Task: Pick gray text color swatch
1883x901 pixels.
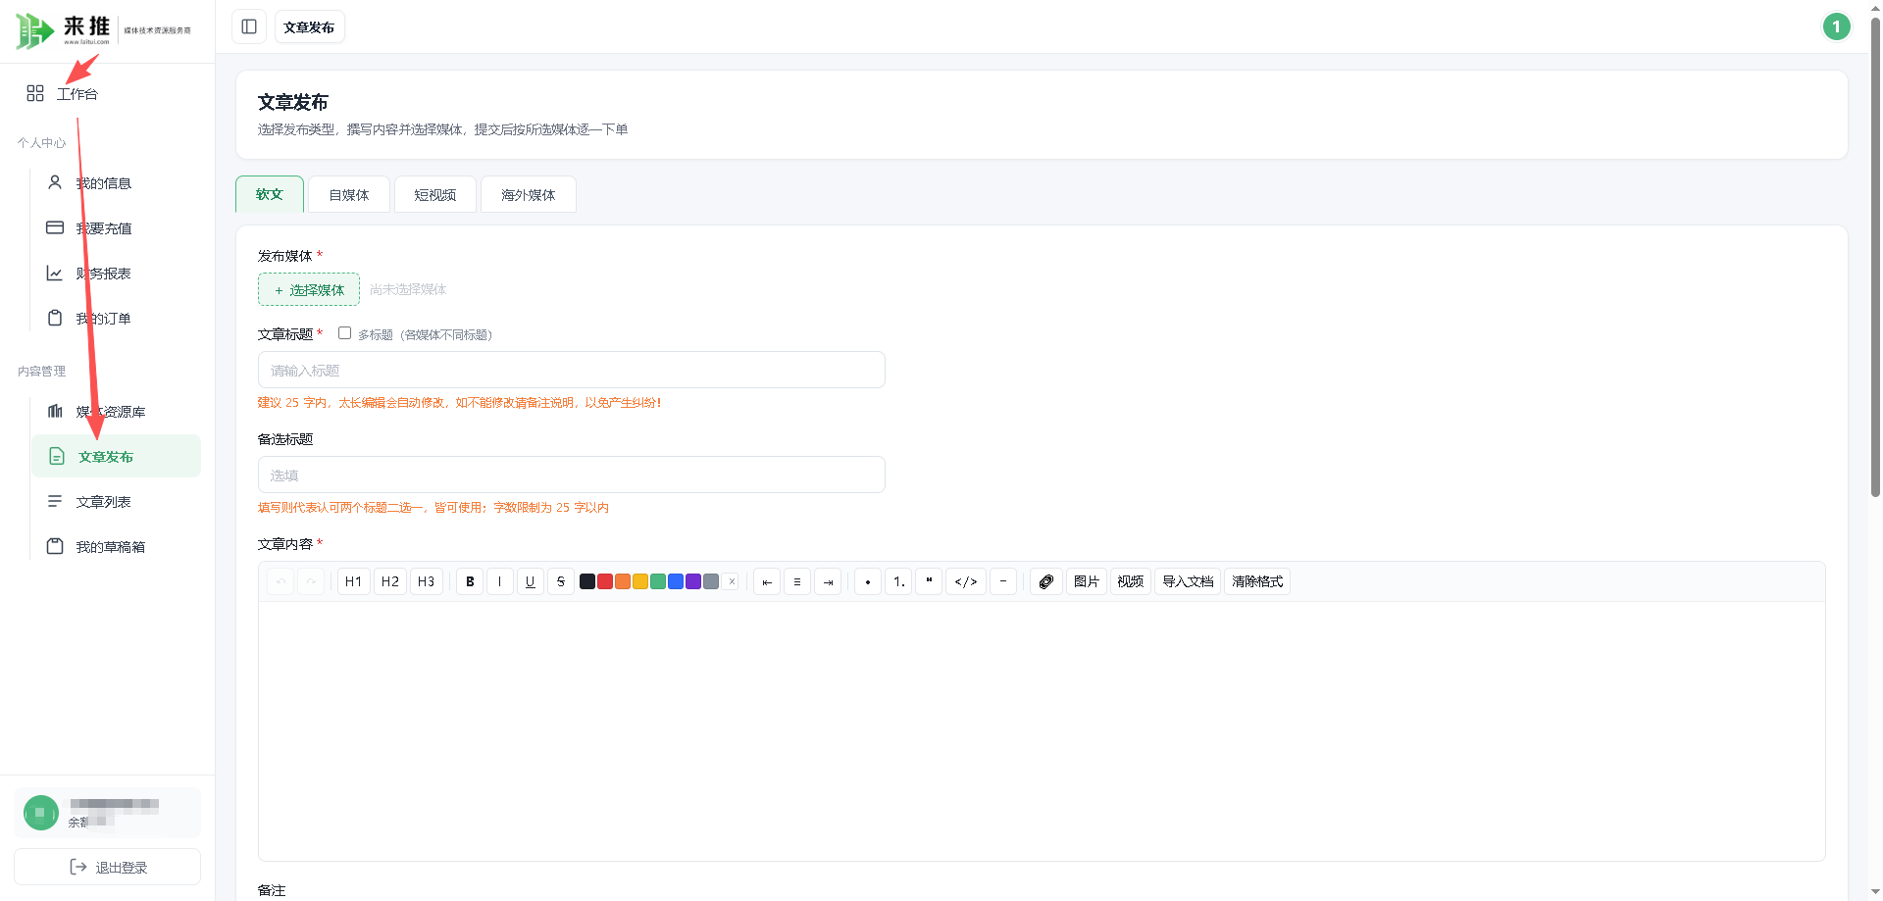Action: 711,581
